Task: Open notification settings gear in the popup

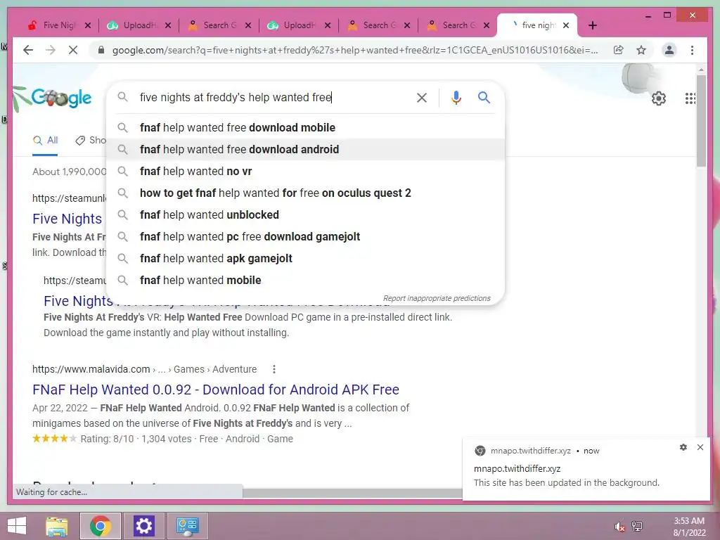Action: [x=683, y=447]
